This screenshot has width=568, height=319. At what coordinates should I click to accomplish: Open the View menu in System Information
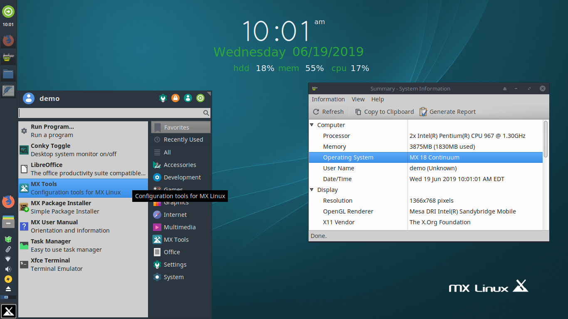click(358, 99)
